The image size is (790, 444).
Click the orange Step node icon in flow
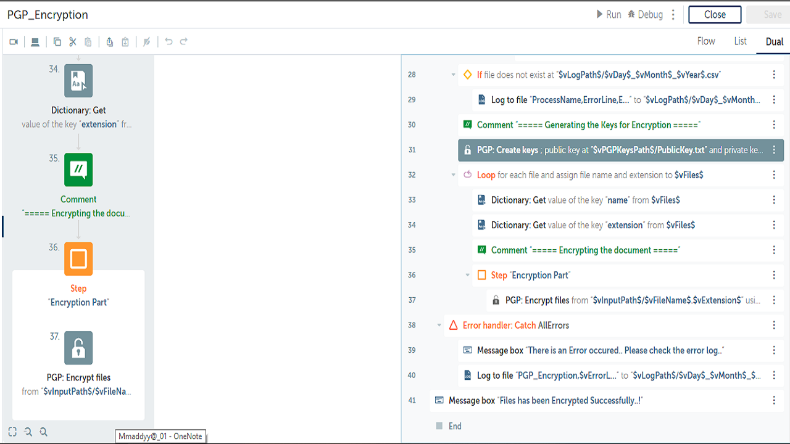78,259
